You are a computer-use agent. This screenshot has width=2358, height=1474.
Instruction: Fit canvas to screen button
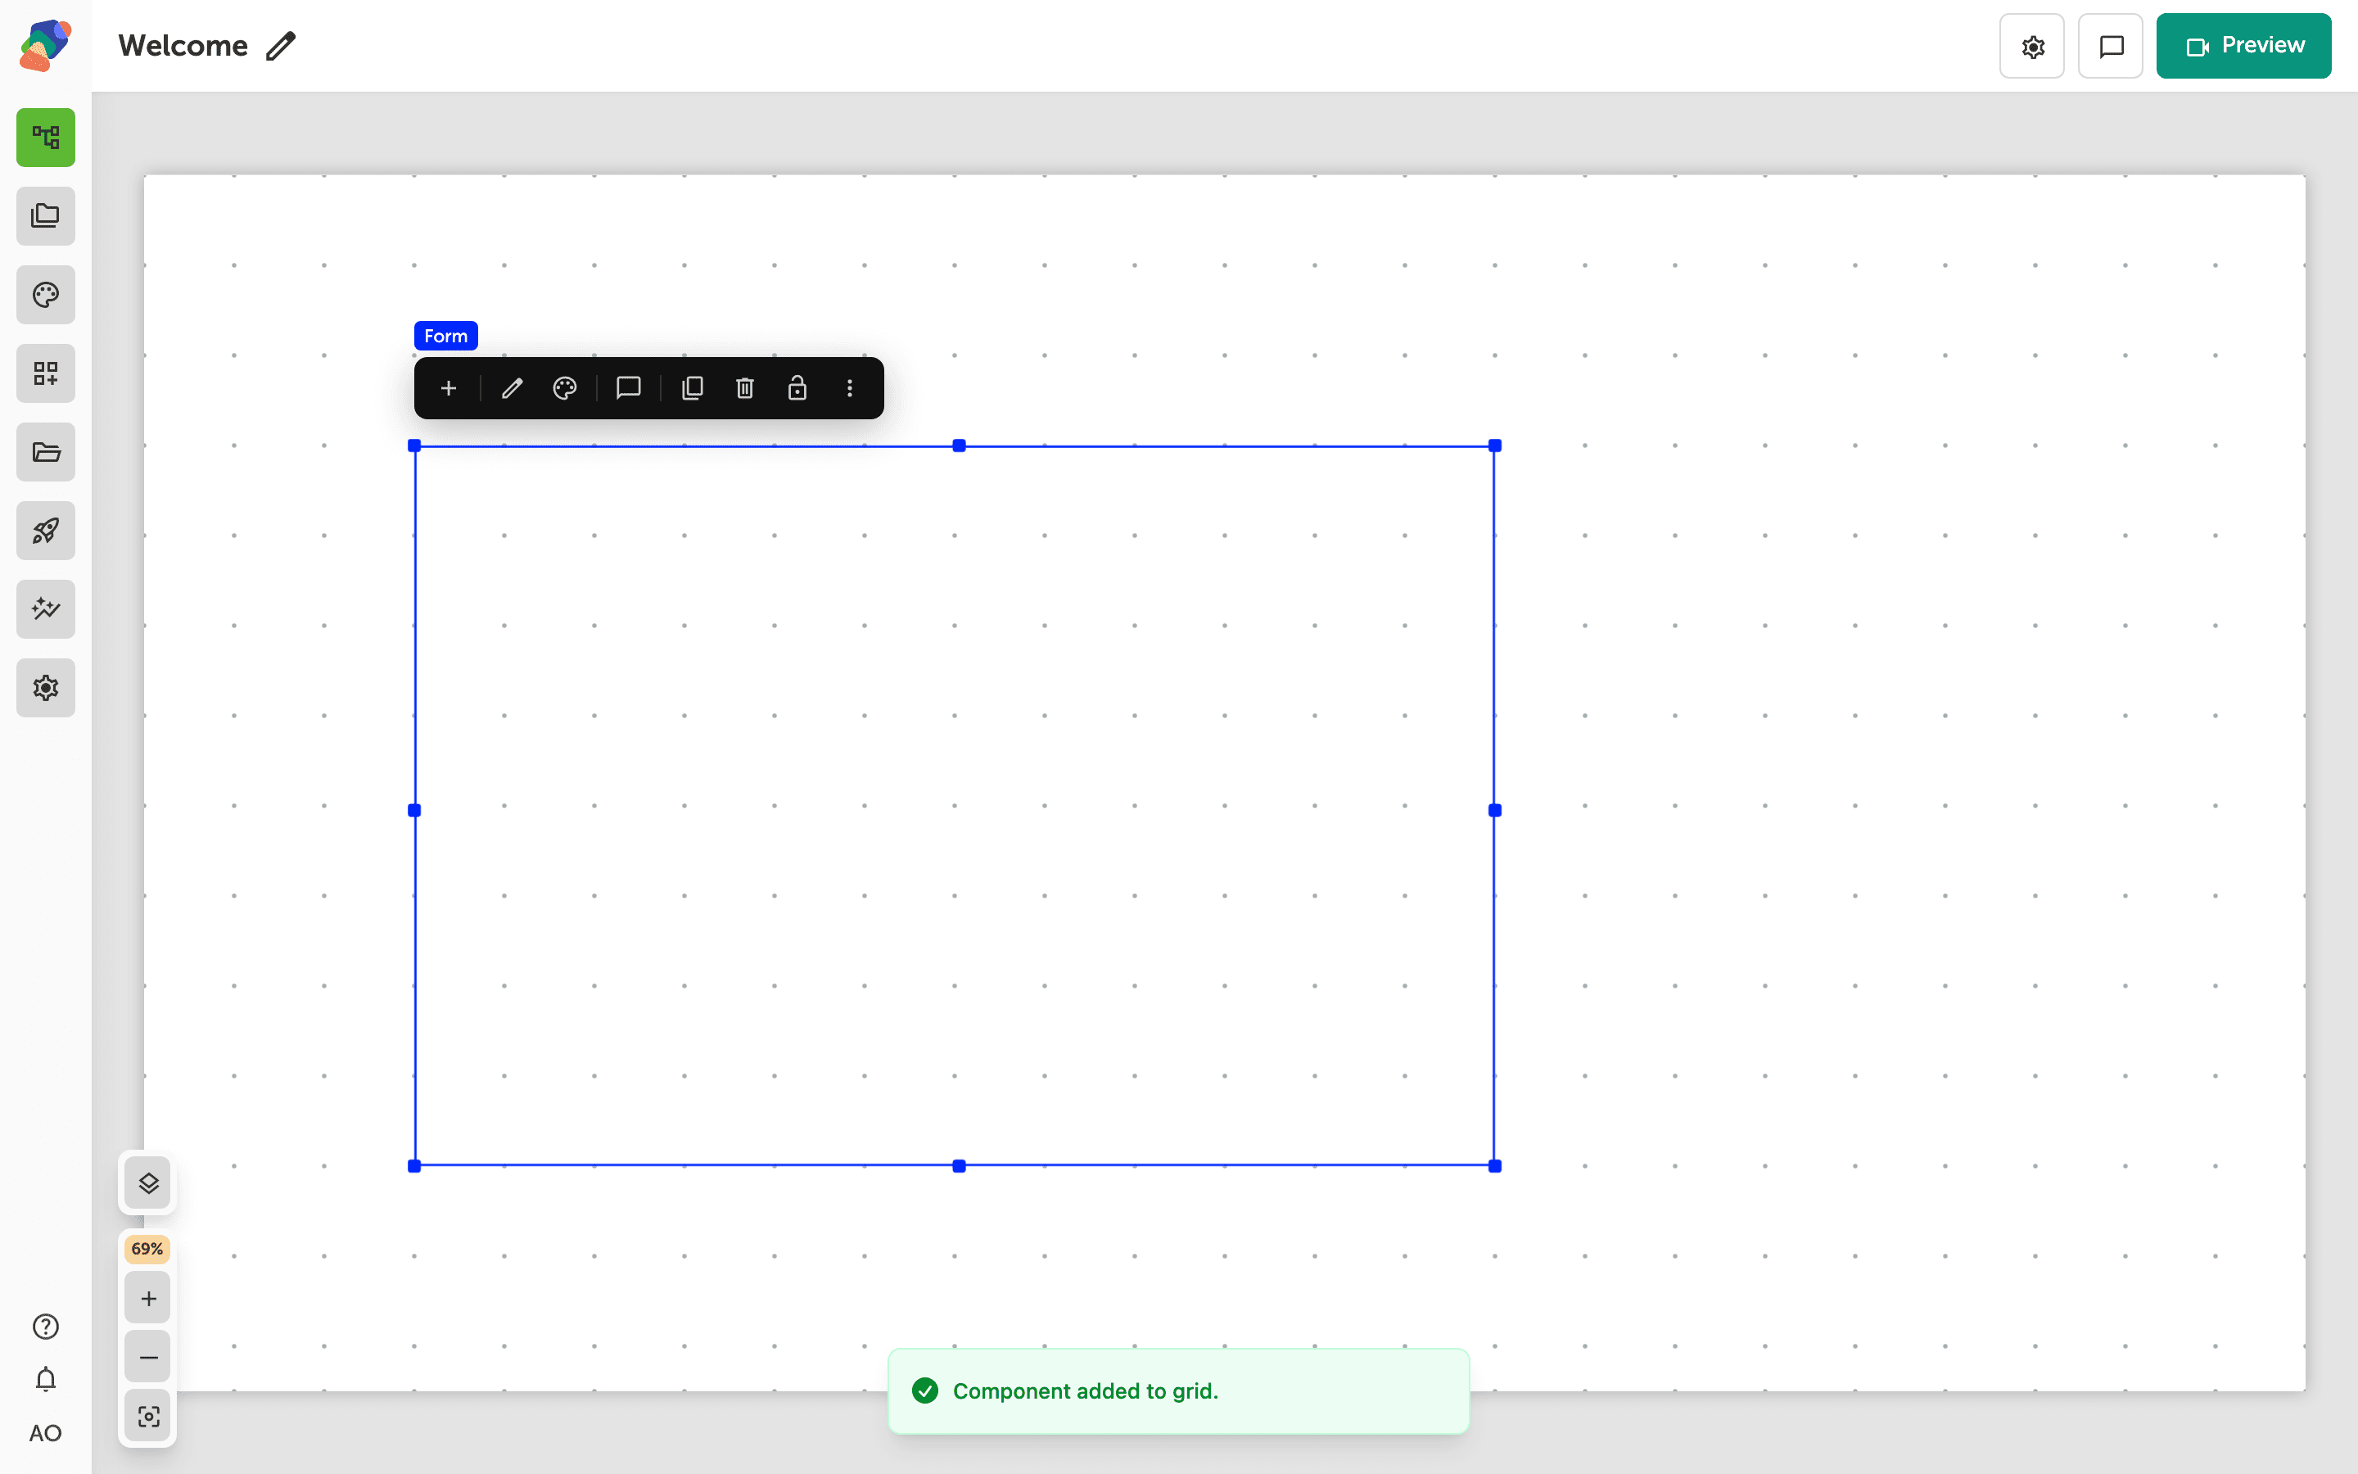pyautogui.click(x=148, y=1417)
